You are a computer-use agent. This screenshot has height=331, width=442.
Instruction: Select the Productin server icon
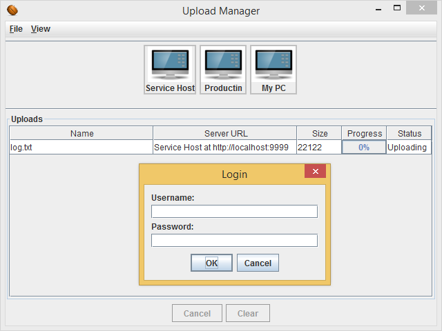pos(223,70)
